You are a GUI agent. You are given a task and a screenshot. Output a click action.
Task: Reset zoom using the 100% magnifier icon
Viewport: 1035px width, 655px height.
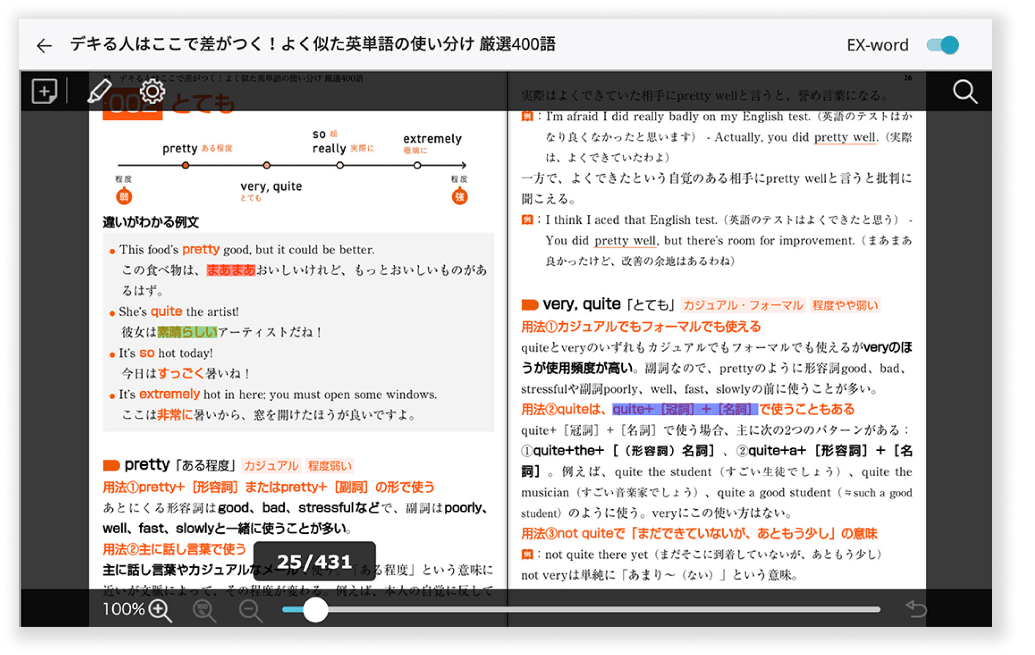point(202,609)
